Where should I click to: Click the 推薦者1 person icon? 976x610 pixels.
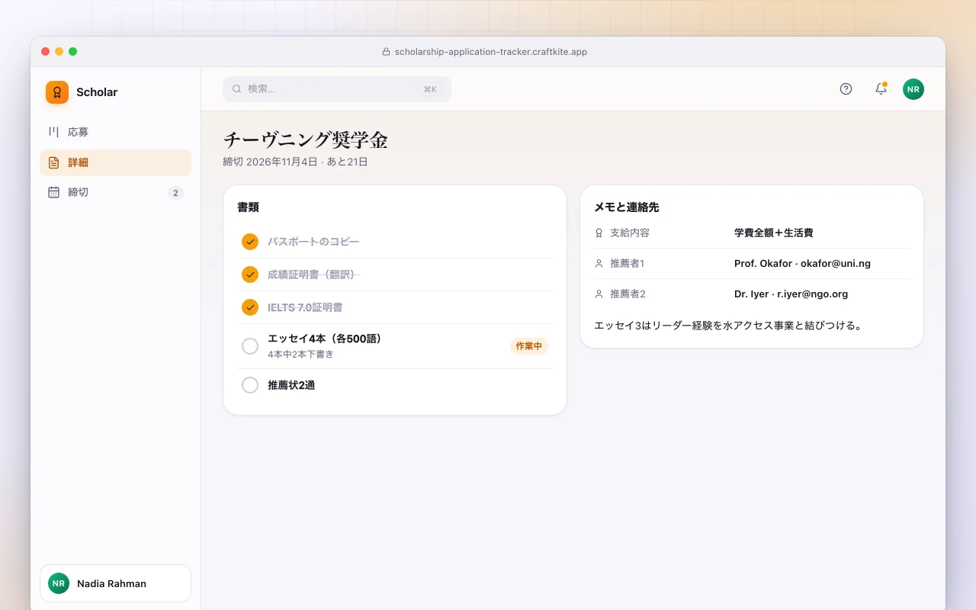pyautogui.click(x=599, y=263)
